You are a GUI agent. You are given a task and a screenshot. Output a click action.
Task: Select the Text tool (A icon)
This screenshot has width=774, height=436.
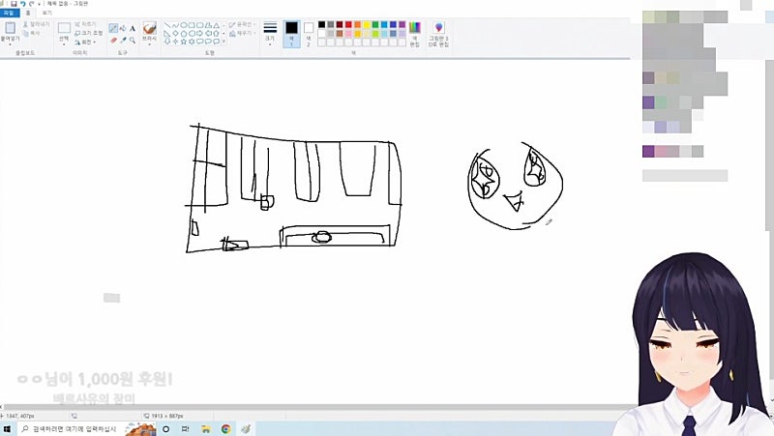pos(133,29)
